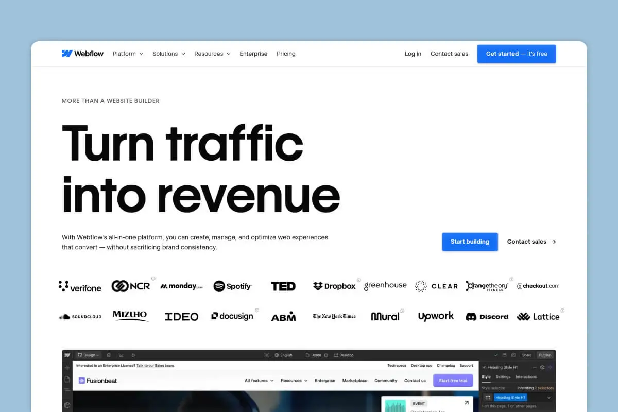The width and height of the screenshot is (618, 412).
Task: Open Resources dropdown in Fusionbeat nav
Action: [x=294, y=381]
